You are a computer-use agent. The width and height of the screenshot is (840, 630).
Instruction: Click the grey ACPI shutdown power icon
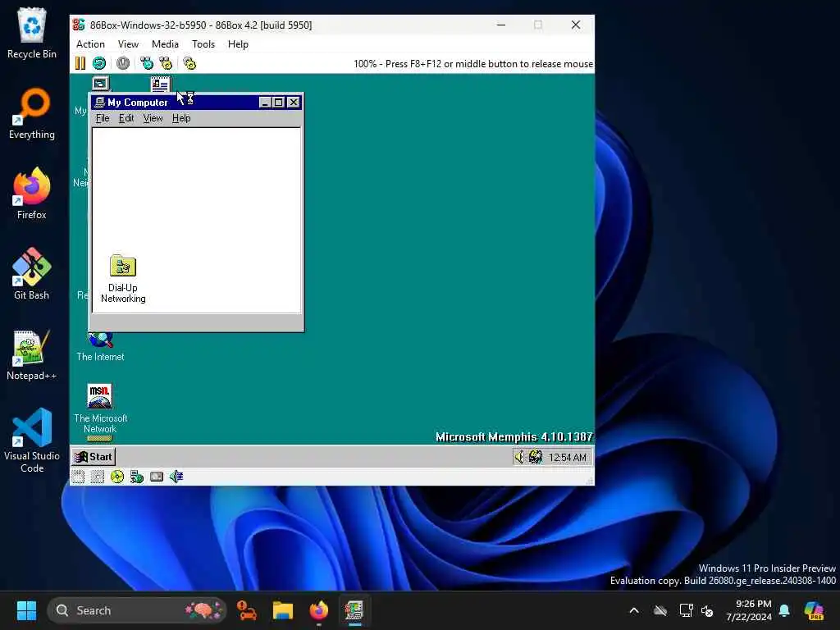pos(123,63)
